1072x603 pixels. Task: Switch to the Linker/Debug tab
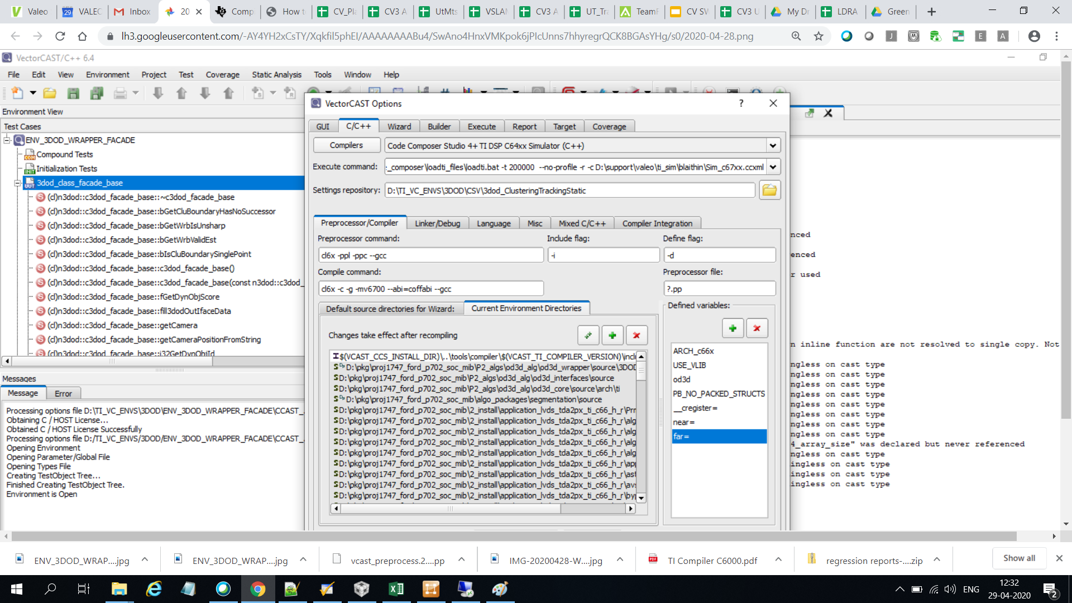(437, 223)
